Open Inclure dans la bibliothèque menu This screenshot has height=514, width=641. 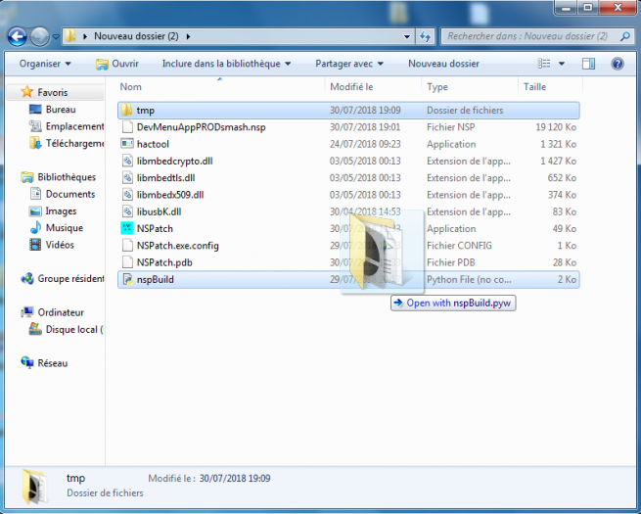(226, 64)
